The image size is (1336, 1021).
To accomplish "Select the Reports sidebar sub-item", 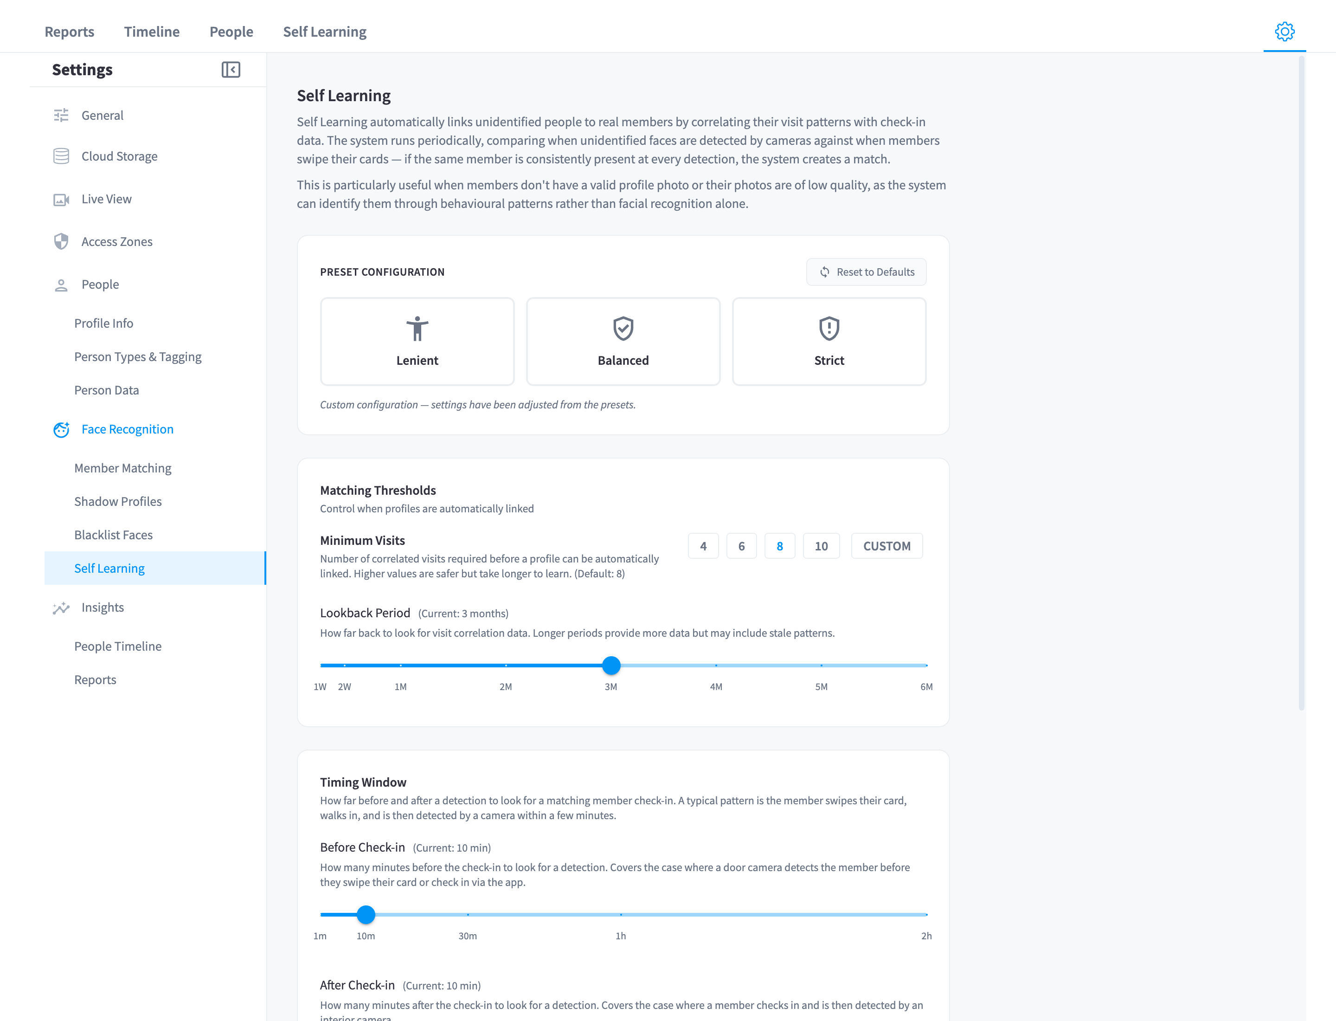I will point(96,680).
